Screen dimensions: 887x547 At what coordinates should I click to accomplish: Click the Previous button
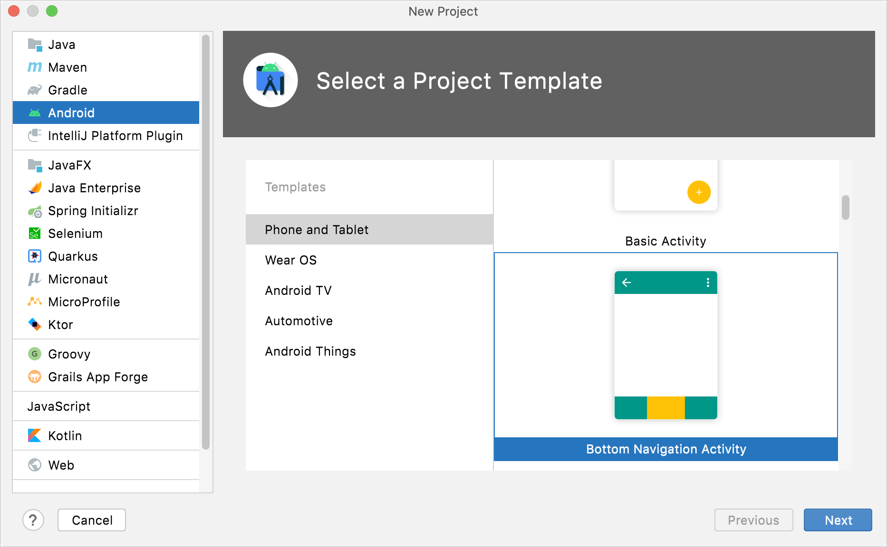[x=753, y=520]
